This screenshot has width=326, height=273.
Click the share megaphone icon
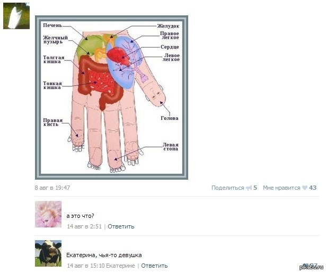pos(249,188)
